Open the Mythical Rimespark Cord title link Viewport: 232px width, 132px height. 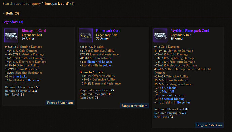point(190,31)
